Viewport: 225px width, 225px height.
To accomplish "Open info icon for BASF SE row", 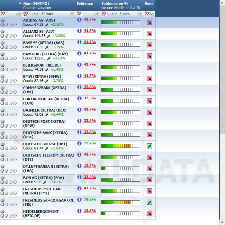I will pos(79,42).
